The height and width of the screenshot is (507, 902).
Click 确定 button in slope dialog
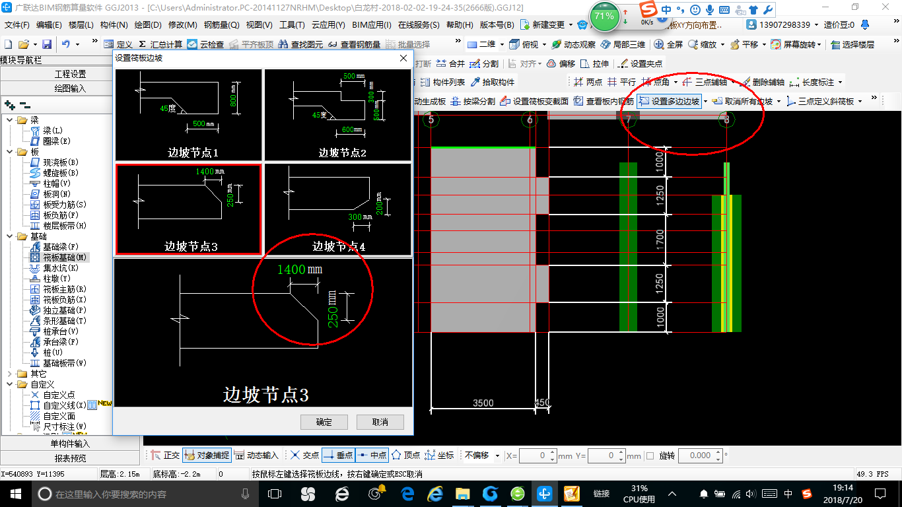point(324,422)
